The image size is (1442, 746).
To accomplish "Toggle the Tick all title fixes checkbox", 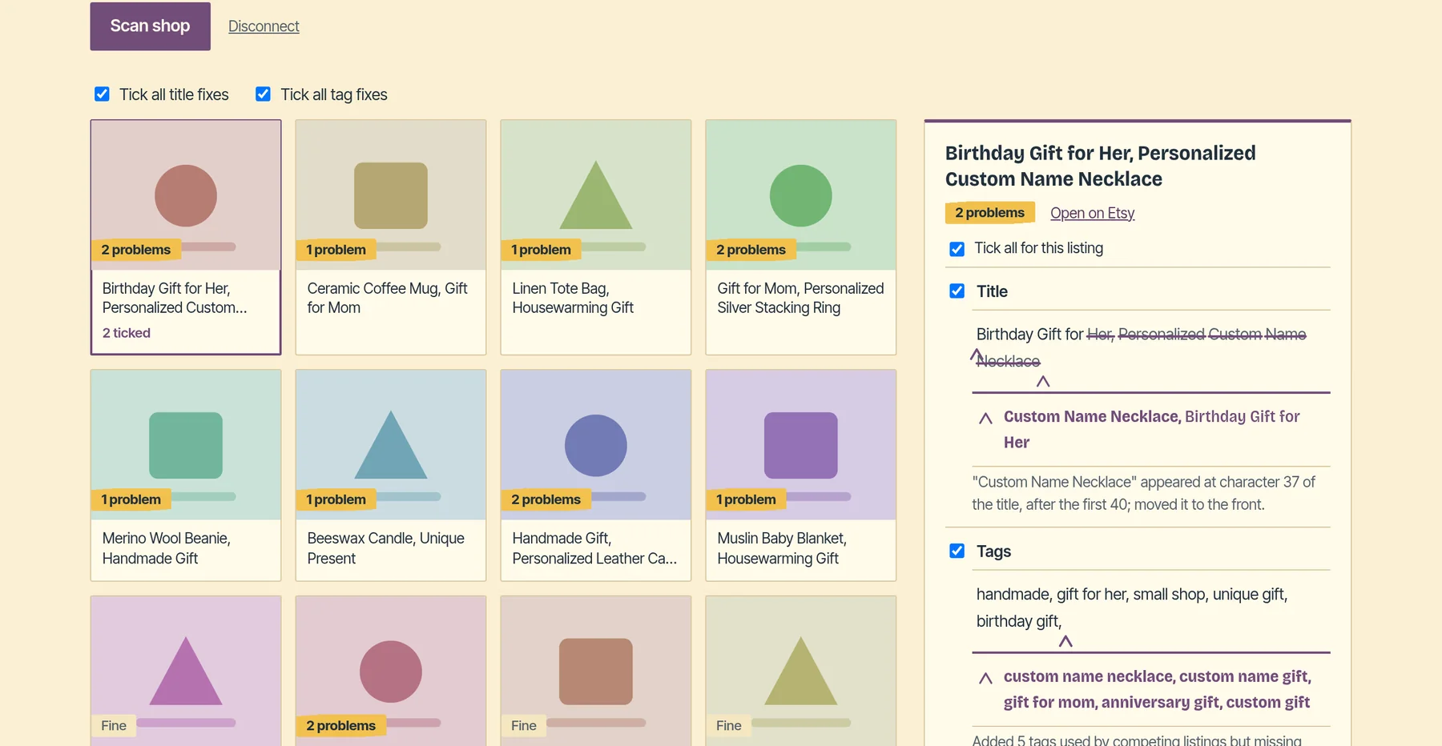I will point(102,94).
